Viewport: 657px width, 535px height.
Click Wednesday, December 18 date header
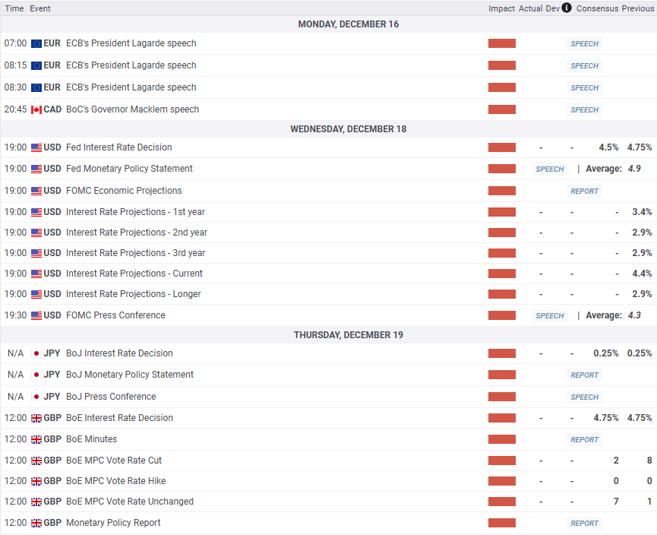tap(348, 129)
